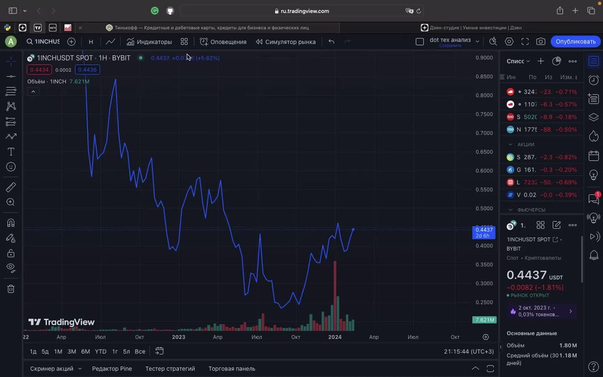Click the Опубликовать button

click(576, 41)
